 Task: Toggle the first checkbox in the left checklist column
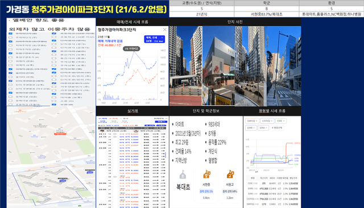tap(10, 34)
